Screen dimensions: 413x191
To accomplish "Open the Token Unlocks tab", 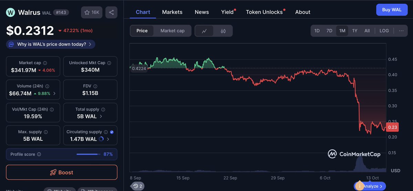I will pyautogui.click(x=264, y=12).
